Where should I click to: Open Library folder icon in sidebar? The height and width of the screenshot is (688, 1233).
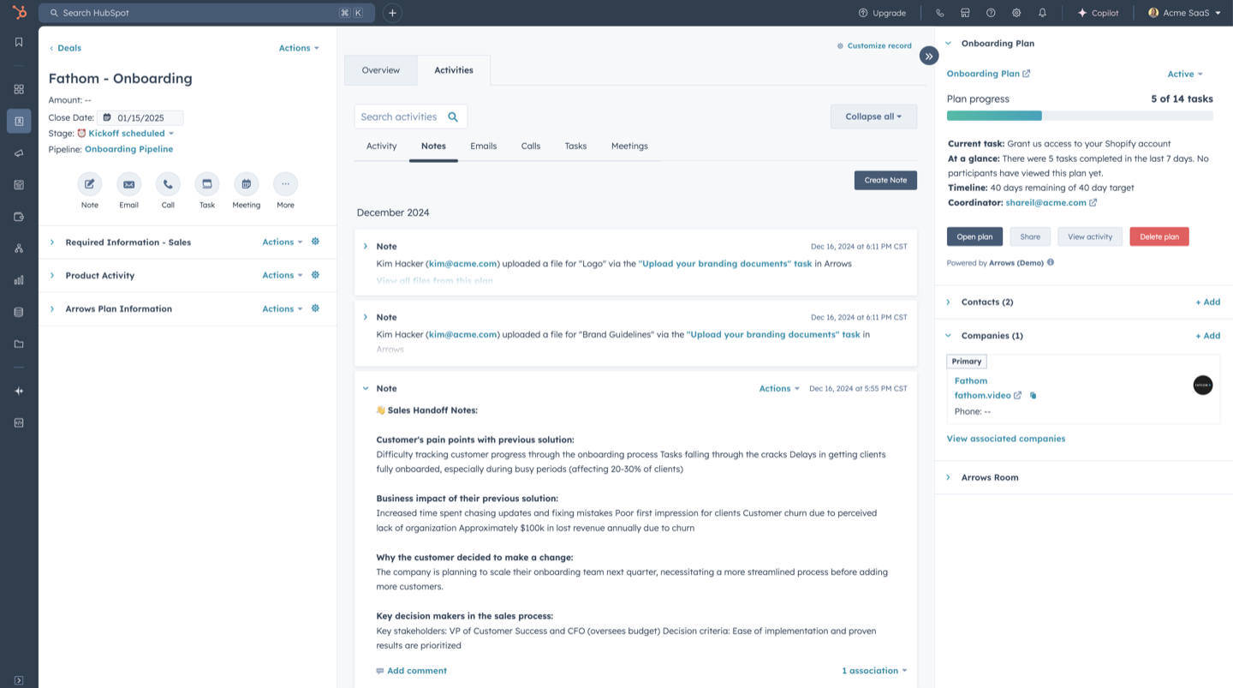click(x=19, y=344)
